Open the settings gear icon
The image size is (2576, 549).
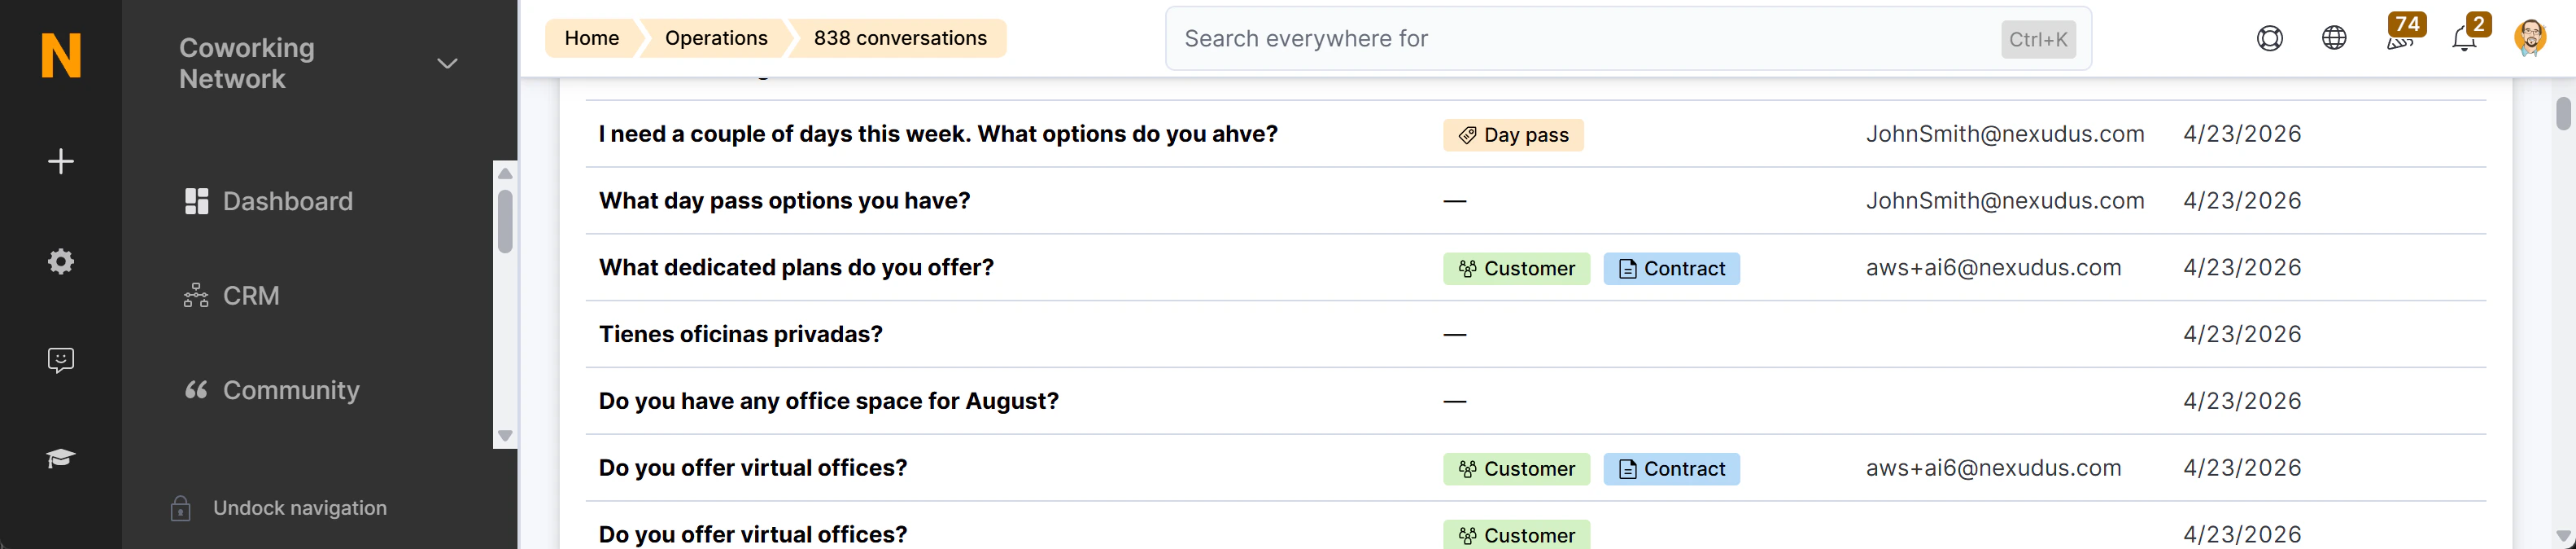(x=60, y=261)
